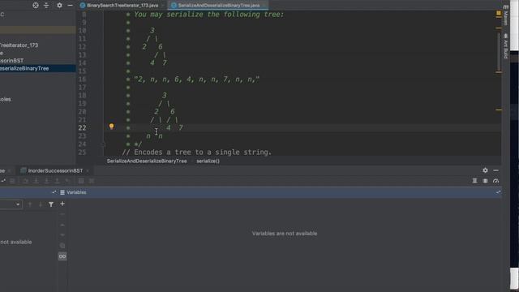519x292 pixels.
Task: Click the pin icon at Variables header right end
Action: 498,192
